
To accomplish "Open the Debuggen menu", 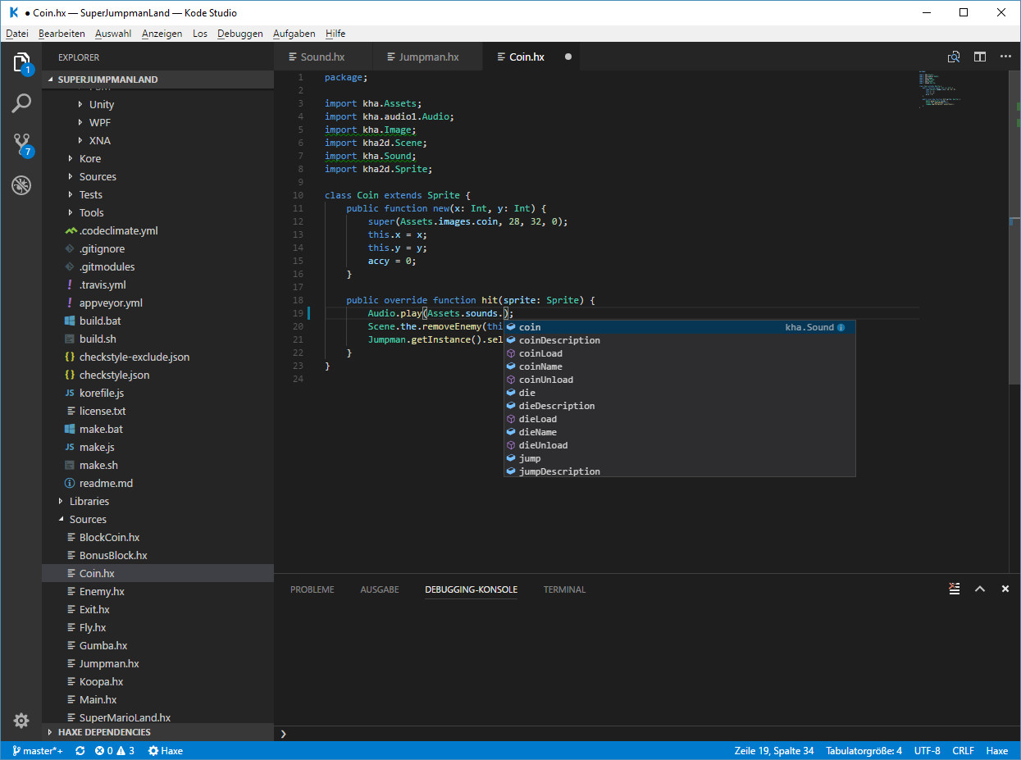I will tap(239, 34).
